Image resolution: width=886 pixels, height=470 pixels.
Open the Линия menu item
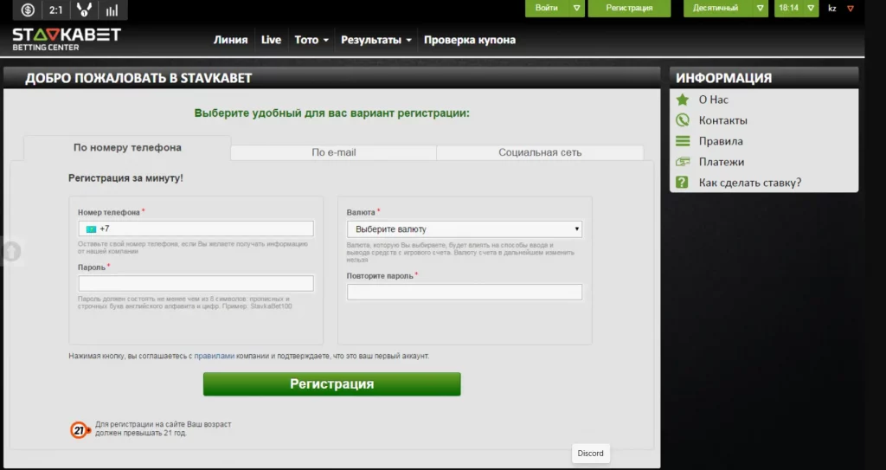click(x=230, y=40)
